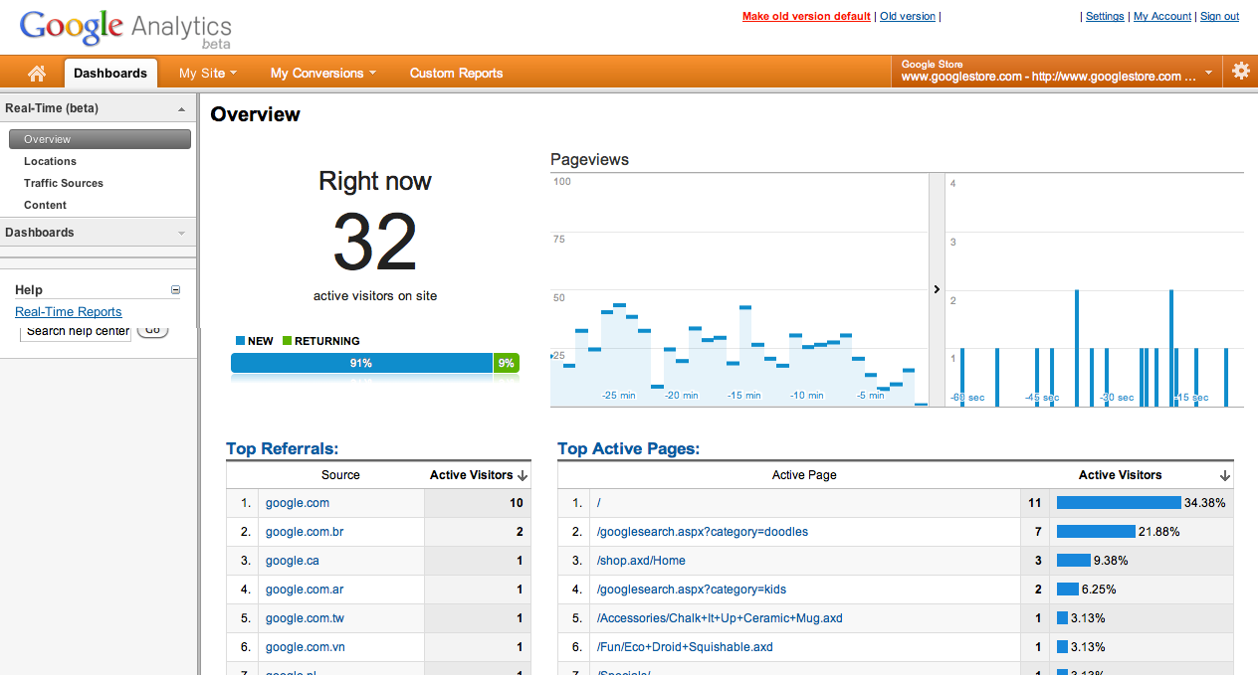
Task: Select the Dashboards tab
Action: pos(109,72)
